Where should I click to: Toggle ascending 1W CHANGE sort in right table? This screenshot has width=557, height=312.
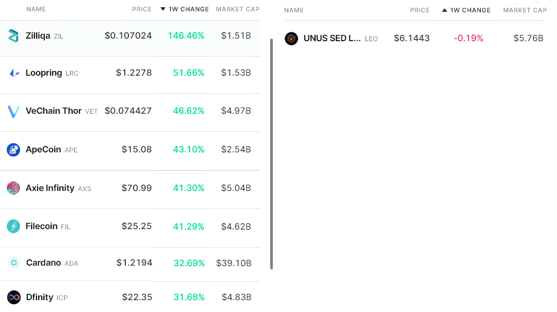tap(466, 10)
